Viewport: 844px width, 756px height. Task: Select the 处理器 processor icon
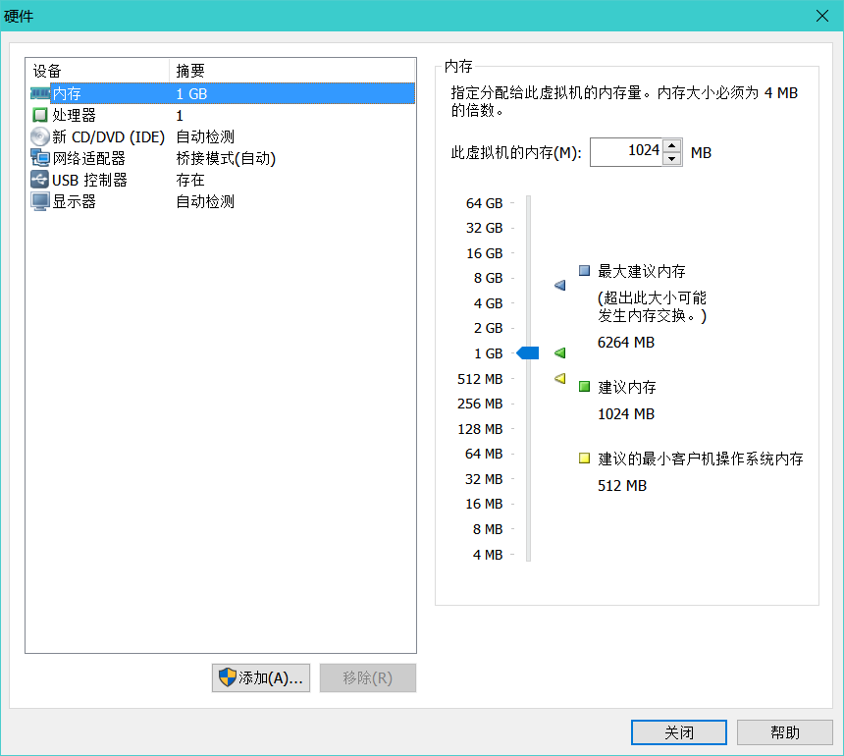40,115
